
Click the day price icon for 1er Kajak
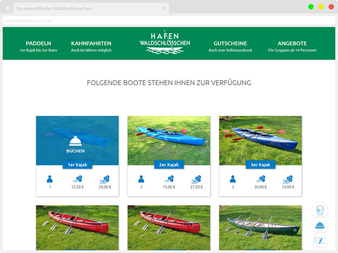click(105, 179)
